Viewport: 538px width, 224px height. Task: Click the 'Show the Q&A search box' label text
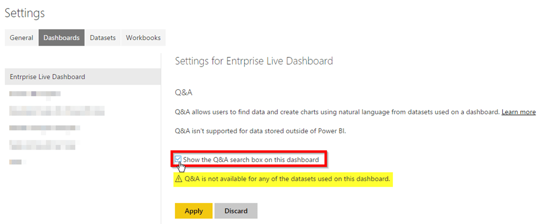pyautogui.click(x=251, y=159)
